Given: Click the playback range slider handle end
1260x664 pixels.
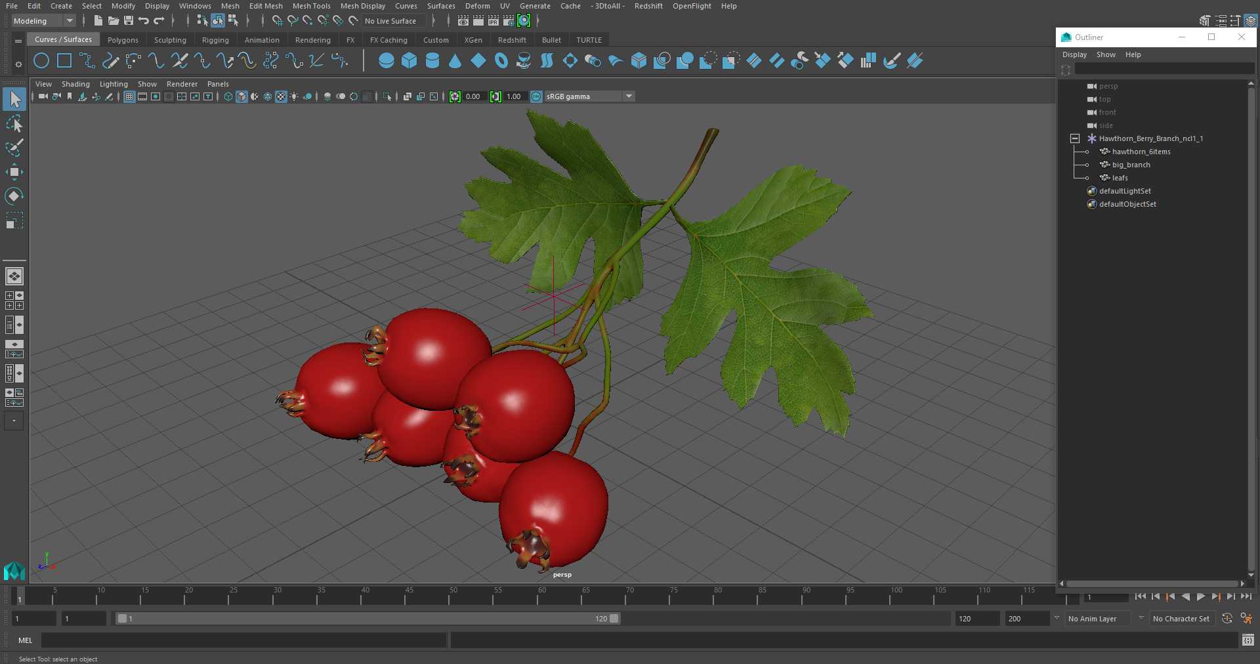Looking at the screenshot, I should [x=614, y=619].
